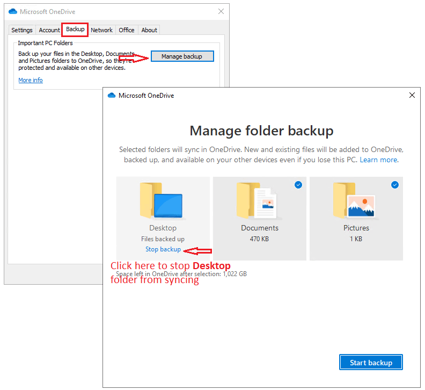
Task: Click the 'Files backed up' status text
Action: click(163, 239)
